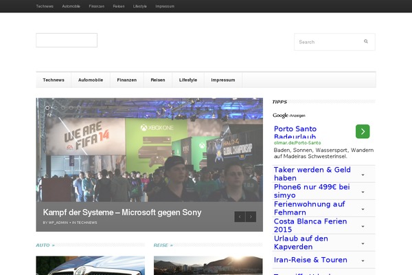Open the 'AUTO »' section heading
This screenshot has height=275, width=412.
pos(45,245)
